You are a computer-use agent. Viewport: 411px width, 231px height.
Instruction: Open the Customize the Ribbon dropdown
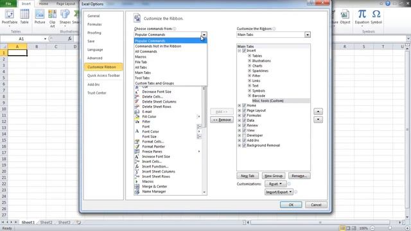tap(308, 35)
